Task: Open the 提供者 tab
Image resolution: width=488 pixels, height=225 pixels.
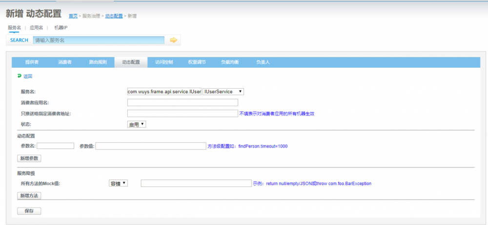Action: tap(32, 62)
